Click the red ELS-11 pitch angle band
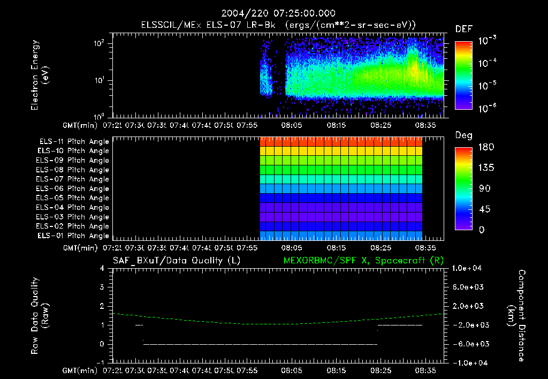The height and width of the screenshot is (379, 548). [x=341, y=142]
